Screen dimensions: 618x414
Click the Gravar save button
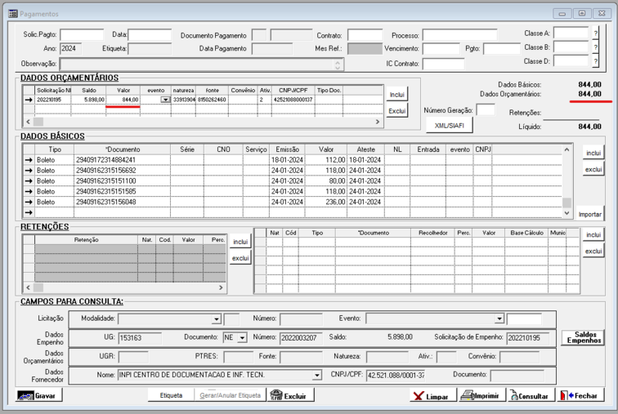pos(38,395)
